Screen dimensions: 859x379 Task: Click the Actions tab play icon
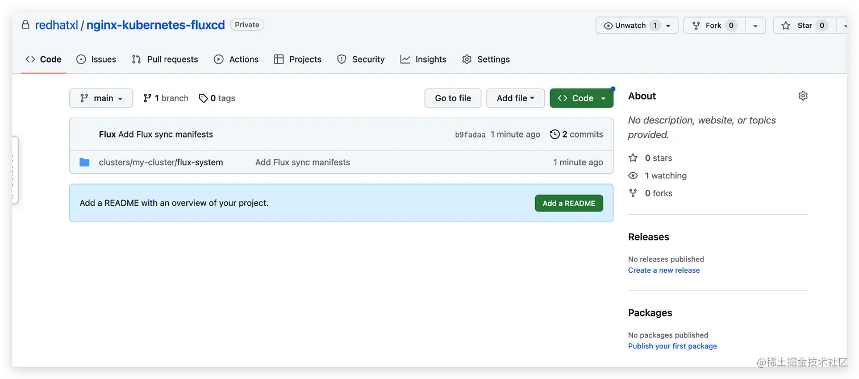pyautogui.click(x=219, y=59)
